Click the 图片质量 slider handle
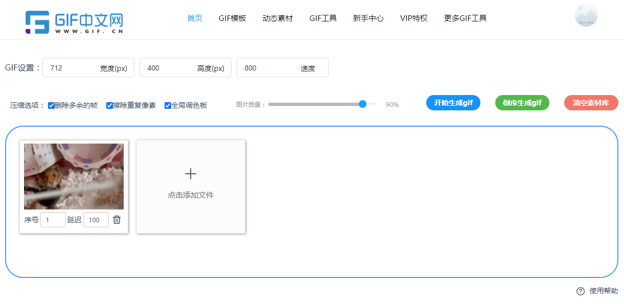624x304 pixels. 363,104
